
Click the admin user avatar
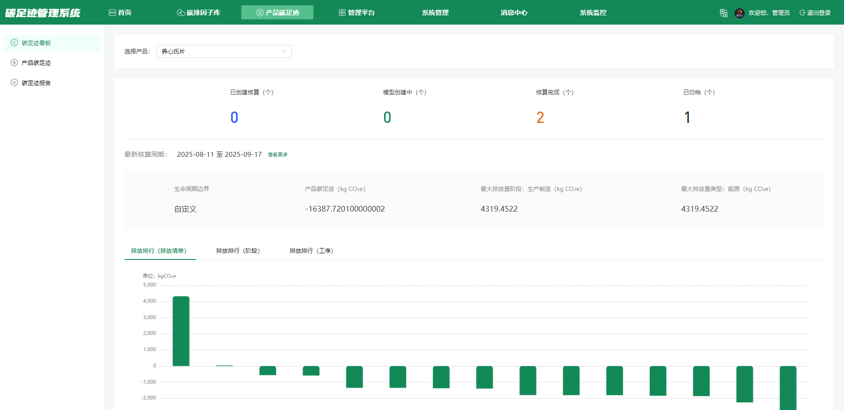pos(739,13)
